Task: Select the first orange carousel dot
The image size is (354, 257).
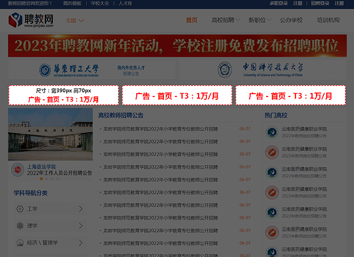Action: [x=41, y=179]
